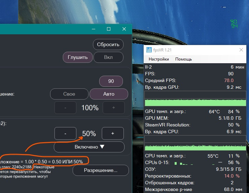Click the fpsVR app icon in title bar
Viewport: 249px width, 193px height.
point(149,50)
